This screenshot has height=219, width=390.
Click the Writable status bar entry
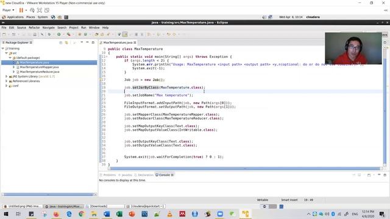coord(263,200)
